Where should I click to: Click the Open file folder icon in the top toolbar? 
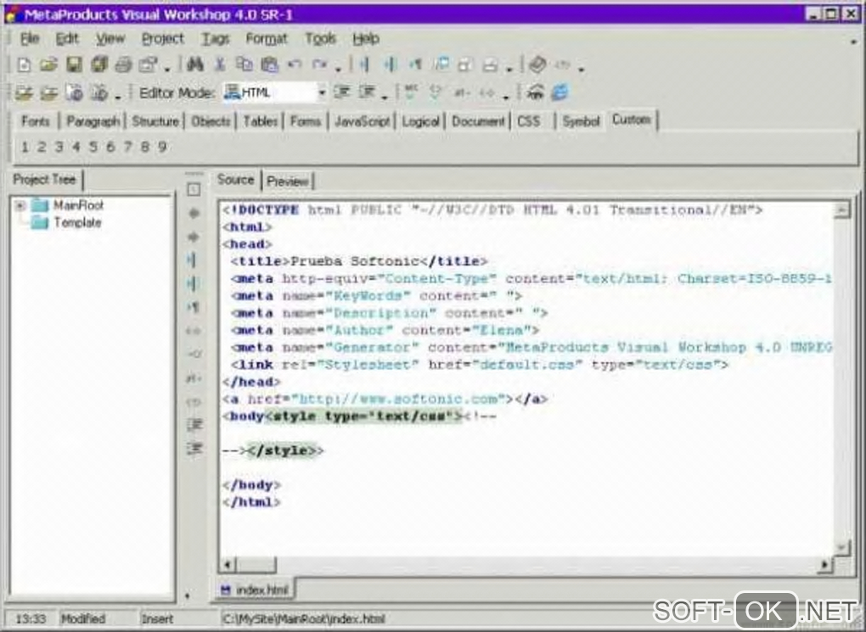pos(48,64)
